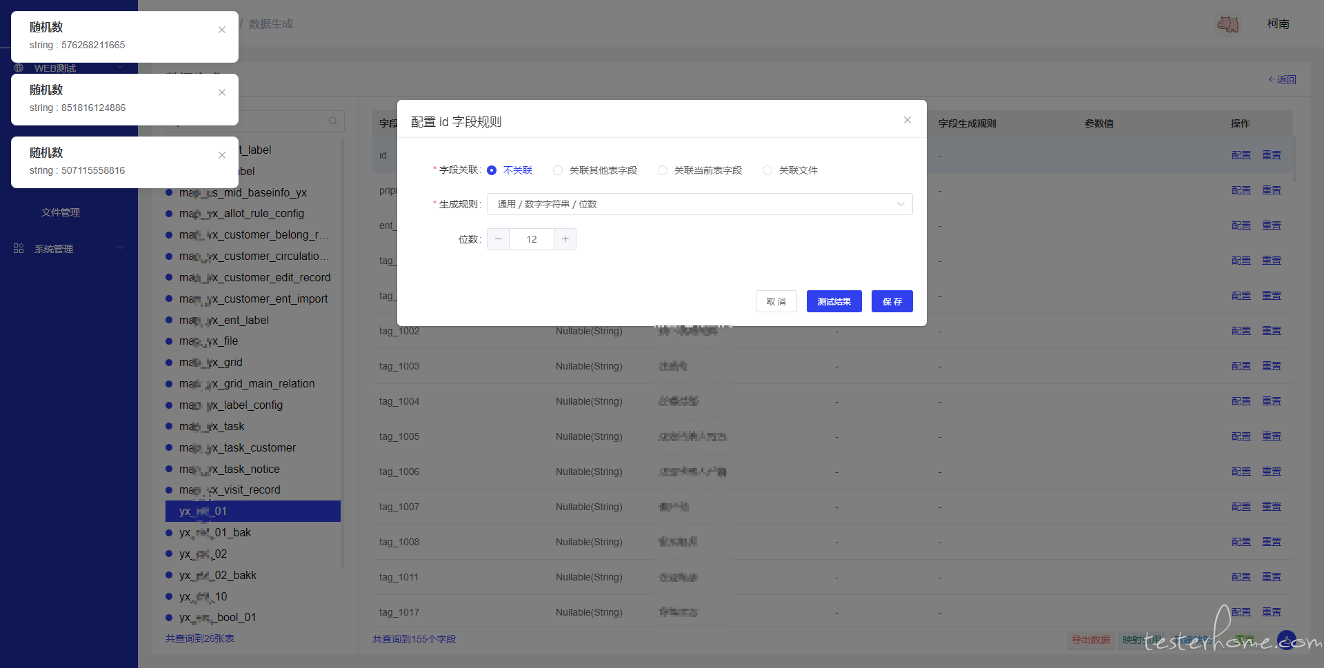Click the user avatar icon
1324x668 pixels.
[x=1227, y=24]
